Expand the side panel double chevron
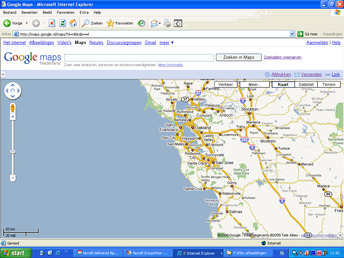This screenshot has width=344, height=258. pos(3,75)
